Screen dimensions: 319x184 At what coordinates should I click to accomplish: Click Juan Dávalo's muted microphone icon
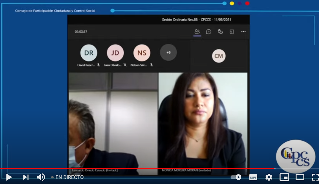tap(125, 65)
